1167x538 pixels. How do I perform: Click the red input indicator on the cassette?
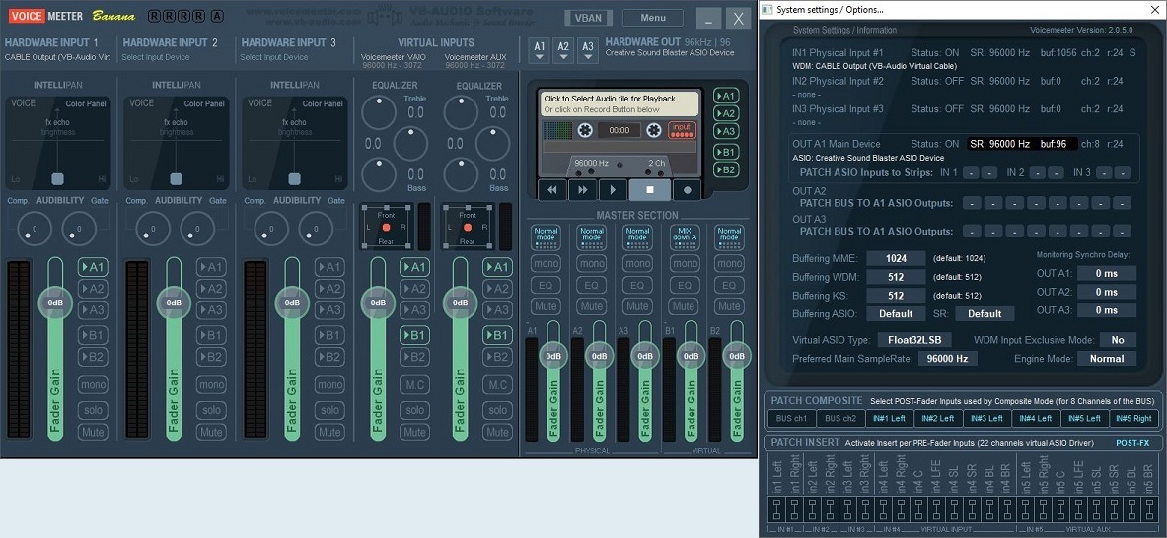tap(682, 129)
